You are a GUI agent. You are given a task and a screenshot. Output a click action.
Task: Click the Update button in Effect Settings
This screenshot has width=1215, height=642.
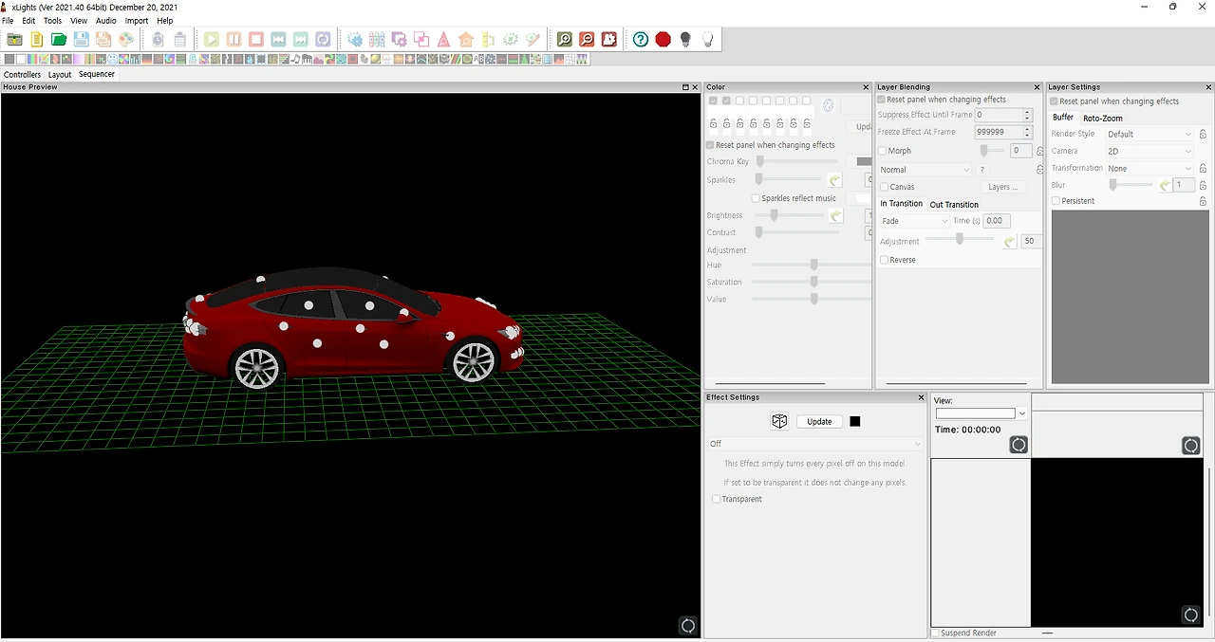pyautogui.click(x=819, y=421)
